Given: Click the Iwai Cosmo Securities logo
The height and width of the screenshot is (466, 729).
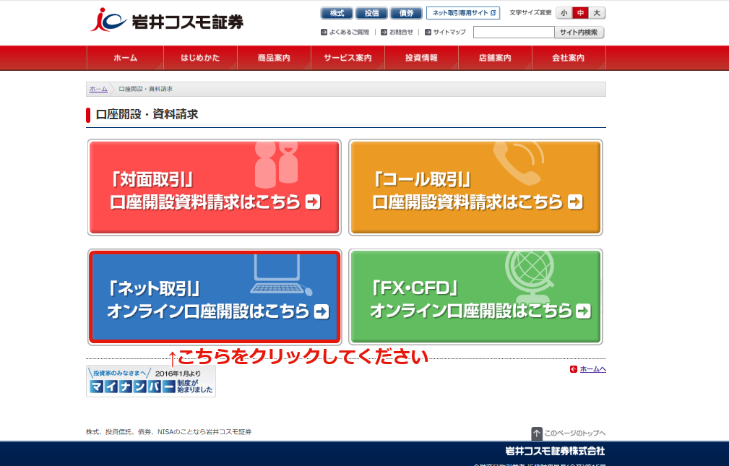Looking at the screenshot, I should point(166,20).
